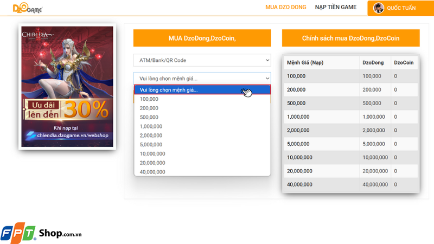This screenshot has height=244, width=434.
Task: Choose the 40,000,000 denomination option
Action: coord(202,172)
